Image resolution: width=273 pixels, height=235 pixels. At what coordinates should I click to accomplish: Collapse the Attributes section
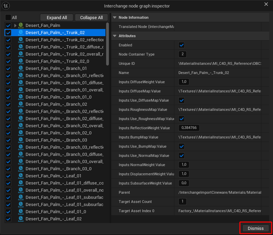coord(115,36)
